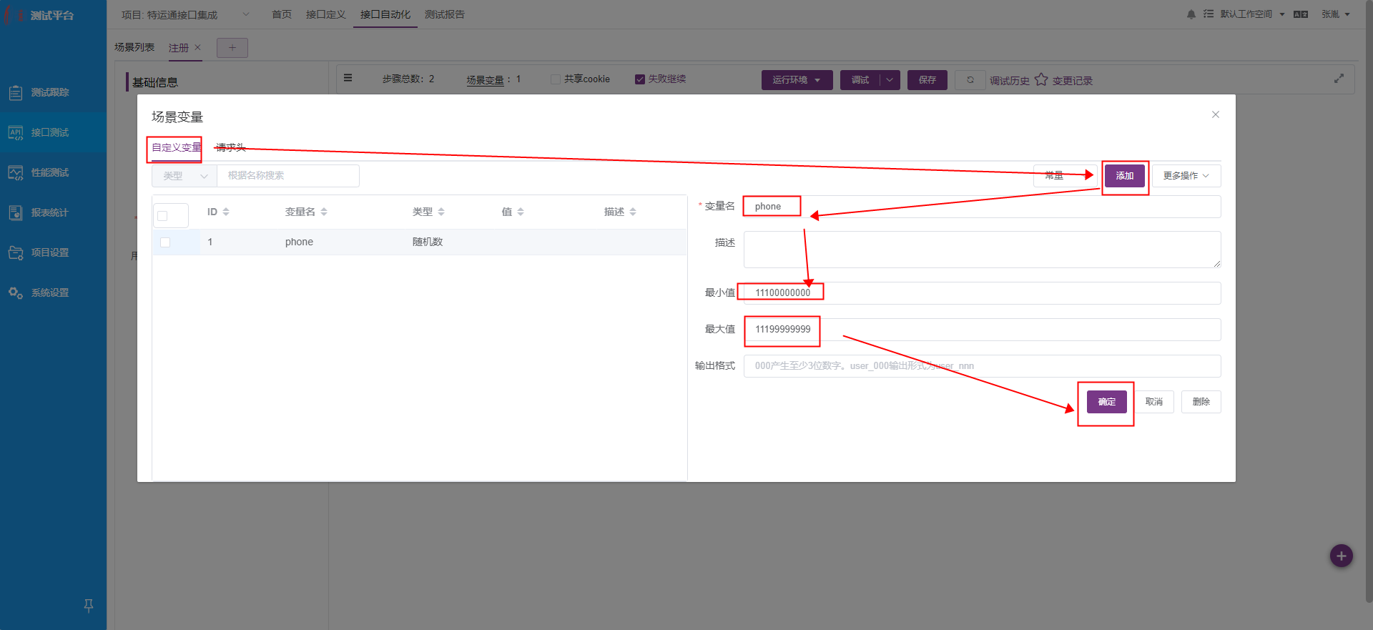Open 报表统计 in the sidebar

[x=50, y=212]
